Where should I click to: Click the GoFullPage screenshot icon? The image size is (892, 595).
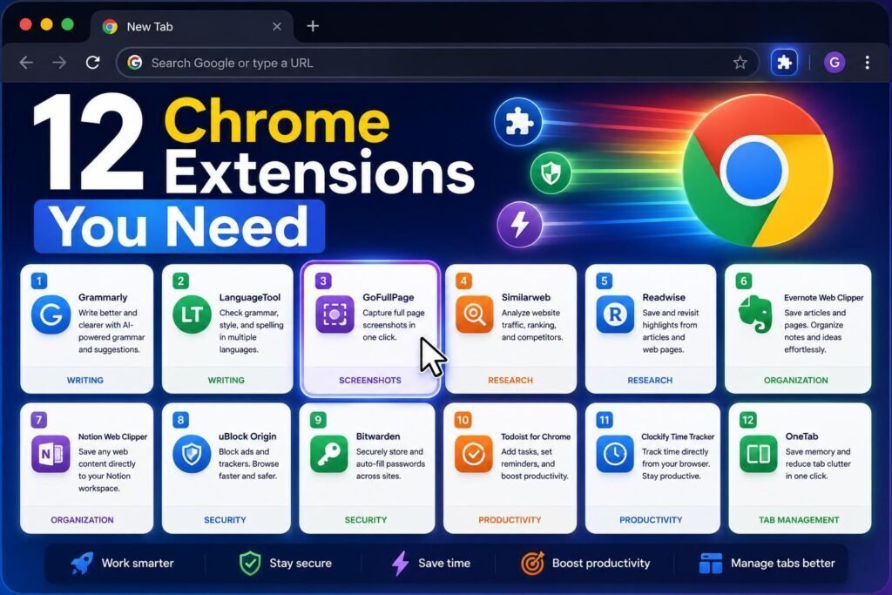334,314
